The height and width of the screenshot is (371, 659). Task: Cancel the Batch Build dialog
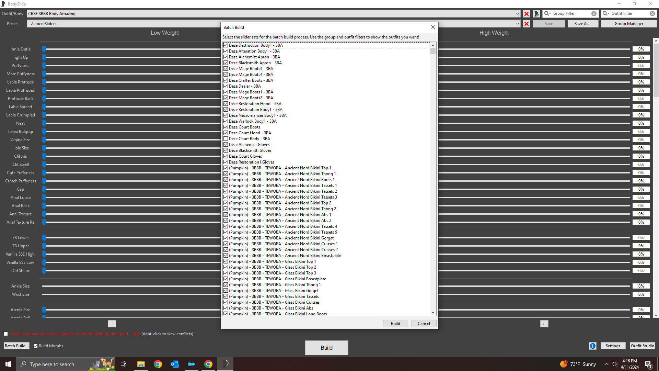point(424,324)
